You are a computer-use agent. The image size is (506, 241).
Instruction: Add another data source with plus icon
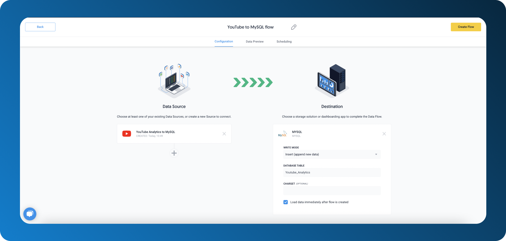coord(174,153)
